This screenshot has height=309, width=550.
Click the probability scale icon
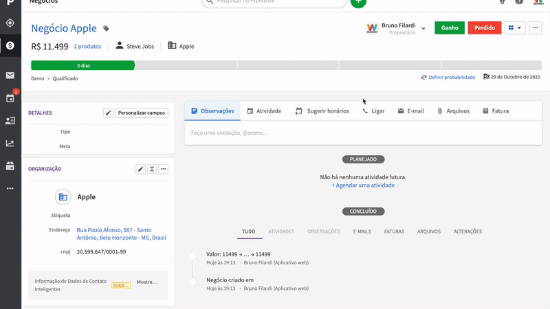click(x=423, y=77)
